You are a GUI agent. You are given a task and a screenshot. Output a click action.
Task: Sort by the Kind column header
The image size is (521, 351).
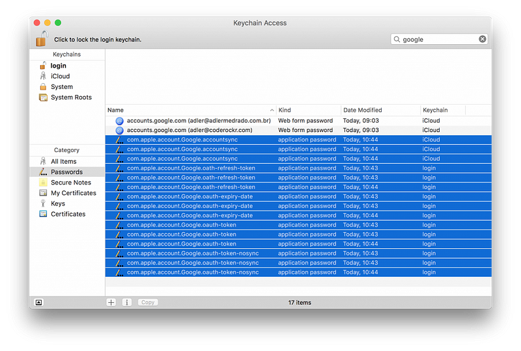point(308,110)
